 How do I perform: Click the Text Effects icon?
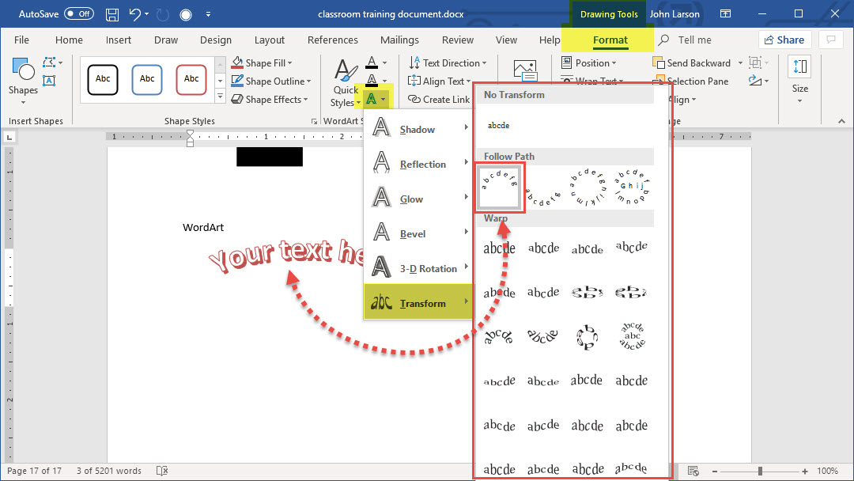(372, 100)
